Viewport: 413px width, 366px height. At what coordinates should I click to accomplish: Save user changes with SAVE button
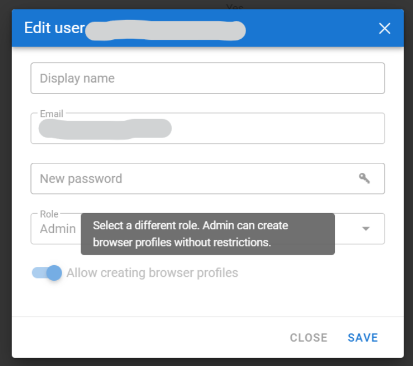pyautogui.click(x=363, y=338)
